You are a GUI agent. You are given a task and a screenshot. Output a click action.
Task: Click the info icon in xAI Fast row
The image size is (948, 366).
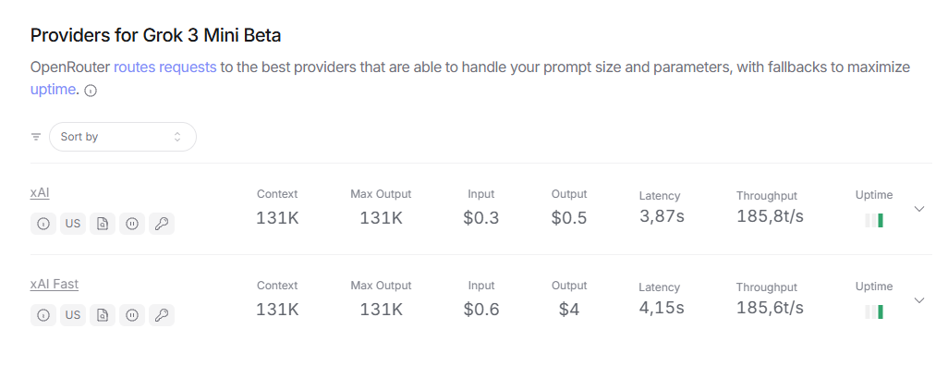click(43, 315)
